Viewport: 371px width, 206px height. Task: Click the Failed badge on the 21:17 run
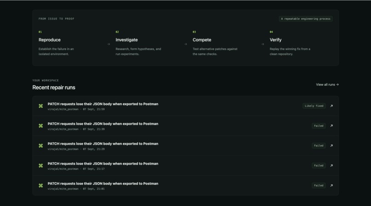tap(319, 166)
